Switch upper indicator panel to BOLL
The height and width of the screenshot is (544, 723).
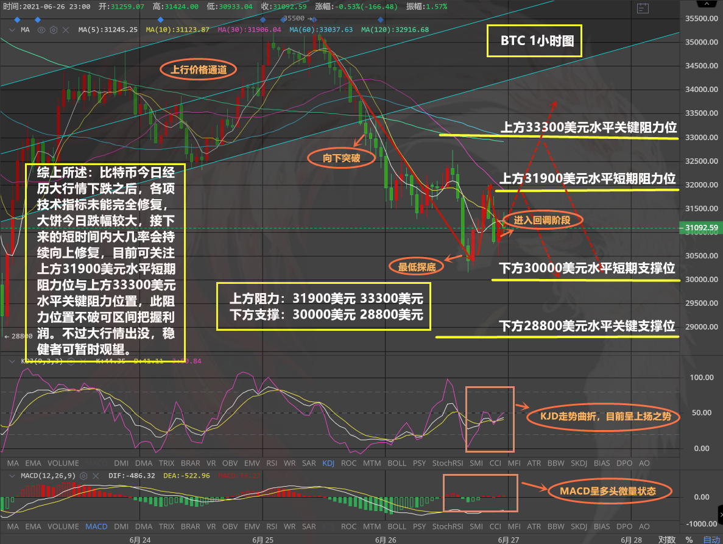coord(397,463)
